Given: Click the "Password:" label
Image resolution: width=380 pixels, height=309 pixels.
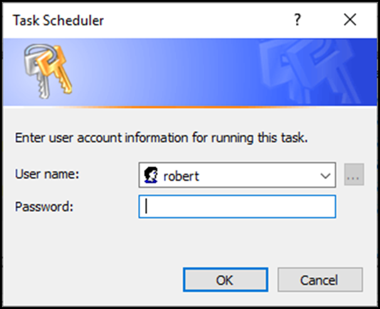Looking at the screenshot, I should (44, 206).
